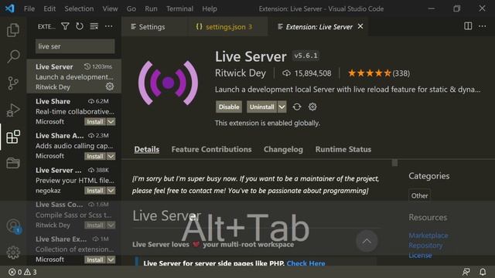Click the v5.6.1 version badge
The height and width of the screenshot is (278, 495).
[x=306, y=56]
